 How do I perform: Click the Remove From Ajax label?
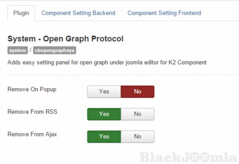(32, 134)
